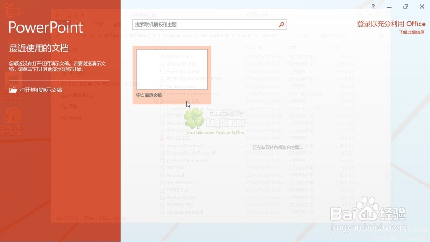
Task: Restore down the PowerPoint window
Action: 405,6
